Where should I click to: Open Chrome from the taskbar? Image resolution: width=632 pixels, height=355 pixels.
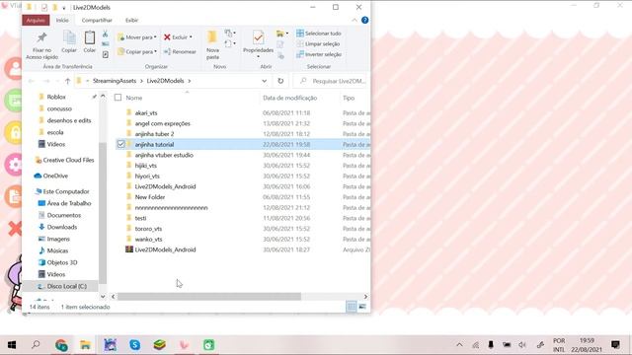pos(61,345)
